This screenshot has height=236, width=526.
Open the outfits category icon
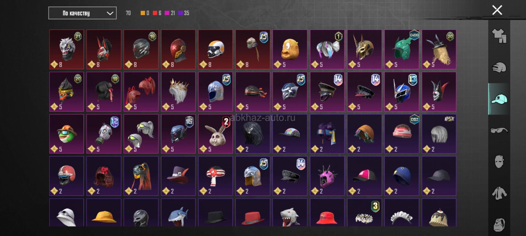click(499, 36)
